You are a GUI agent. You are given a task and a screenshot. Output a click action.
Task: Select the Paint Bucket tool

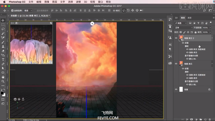coord(3,55)
